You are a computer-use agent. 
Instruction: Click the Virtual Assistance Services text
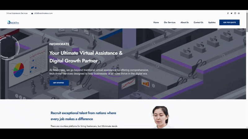[x=17, y=13]
